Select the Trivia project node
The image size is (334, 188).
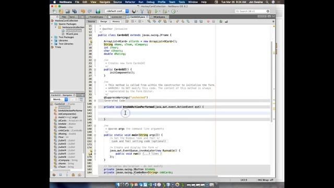[58, 47]
